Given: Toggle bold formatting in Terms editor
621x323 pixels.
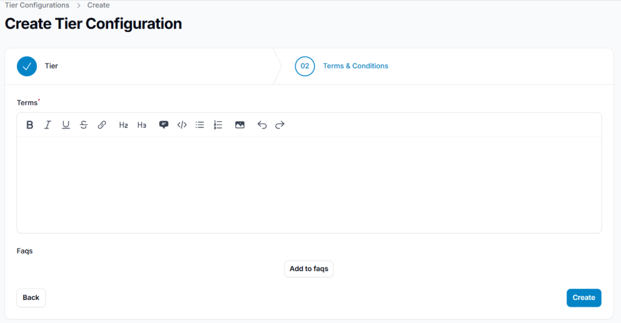Looking at the screenshot, I should 30,125.
